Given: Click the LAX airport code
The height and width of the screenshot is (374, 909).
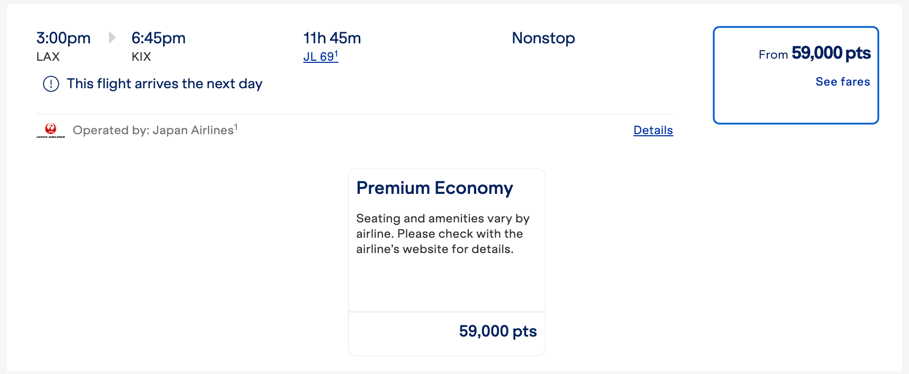Looking at the screenshot, I should click(x=47, y=57).
